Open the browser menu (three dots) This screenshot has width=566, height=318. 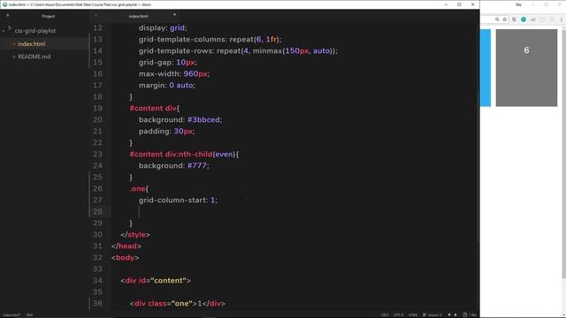562,19
